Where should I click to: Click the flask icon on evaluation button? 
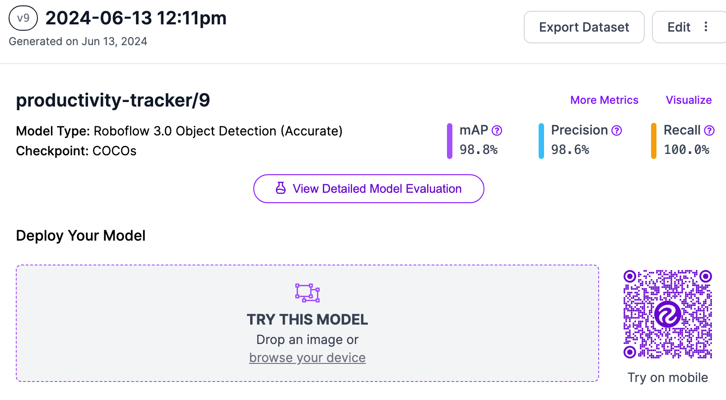pos(281,188)
